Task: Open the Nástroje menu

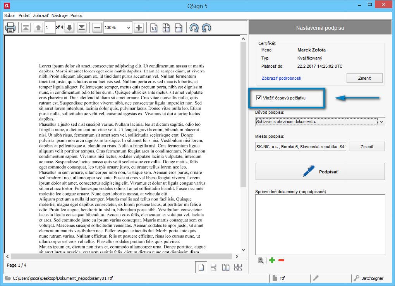Action: pyautogui.click(x=59, y=15)
